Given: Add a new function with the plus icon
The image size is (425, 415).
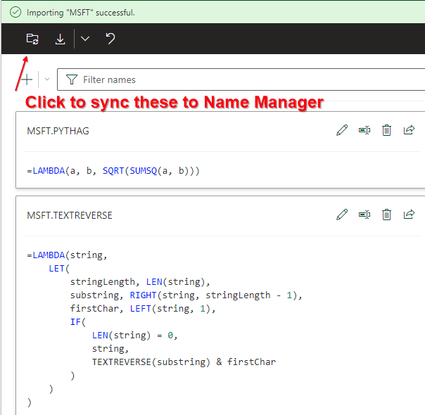Looking at the screenshot, I should 27,79.
